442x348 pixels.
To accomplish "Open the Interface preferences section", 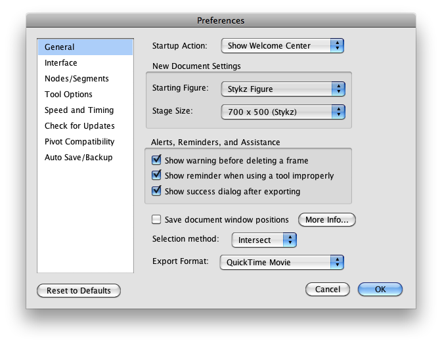I will (85, 63).
